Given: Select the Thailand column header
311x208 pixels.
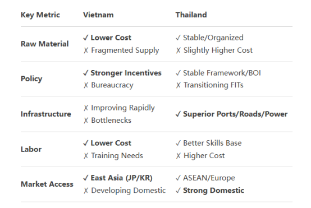Looking at the screenshot, I should (x=191, y=15).
